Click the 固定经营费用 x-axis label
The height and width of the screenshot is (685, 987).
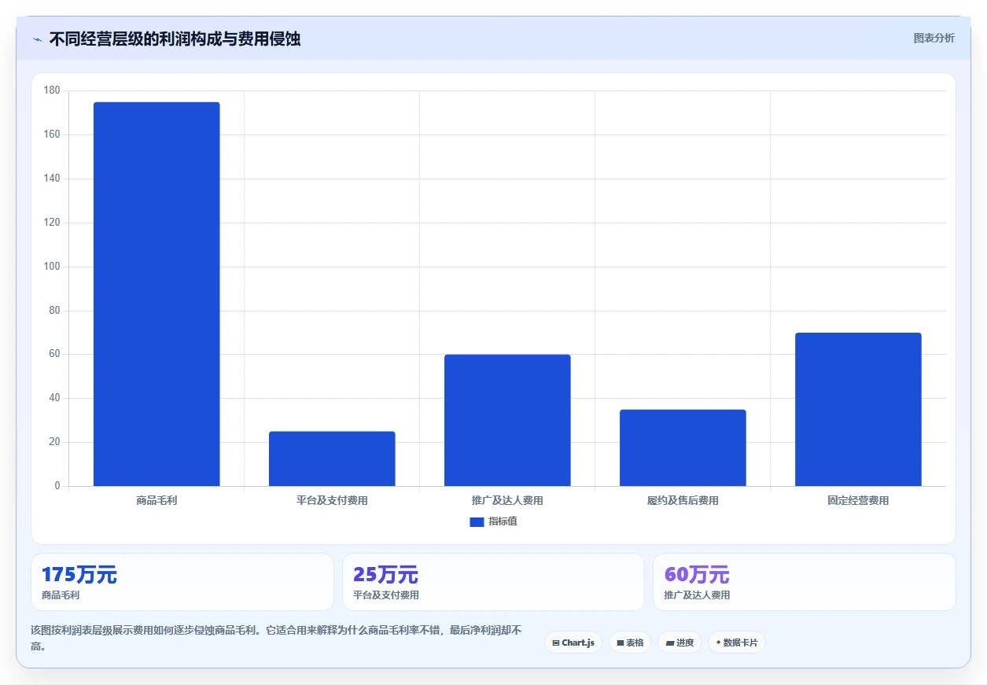click(858, 501)
